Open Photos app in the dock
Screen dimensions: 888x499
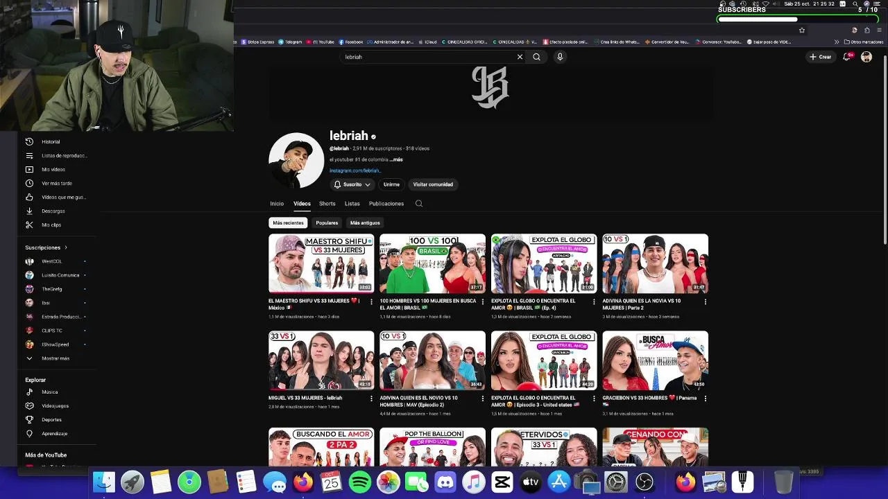388,482
